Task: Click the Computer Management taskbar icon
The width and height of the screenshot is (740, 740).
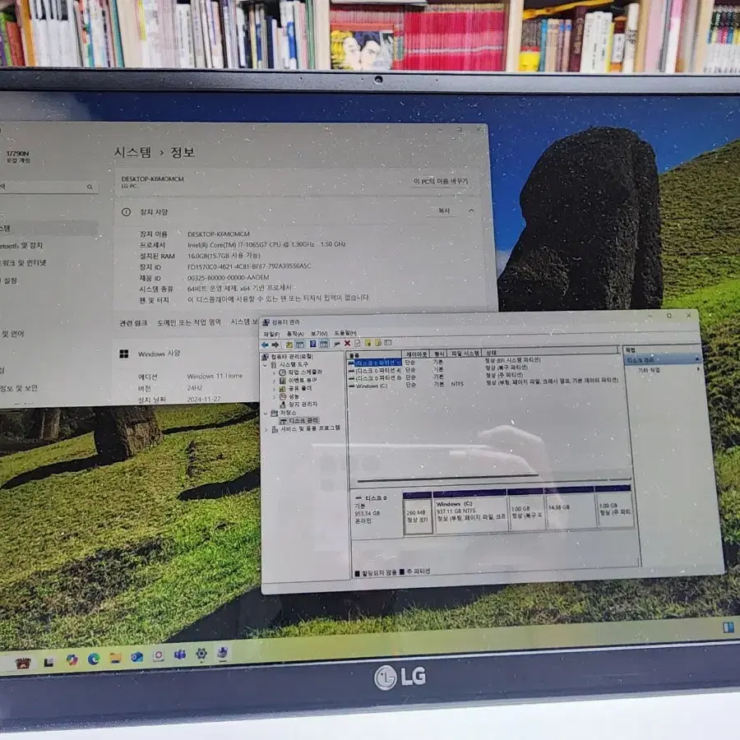Action: (223, 653)
